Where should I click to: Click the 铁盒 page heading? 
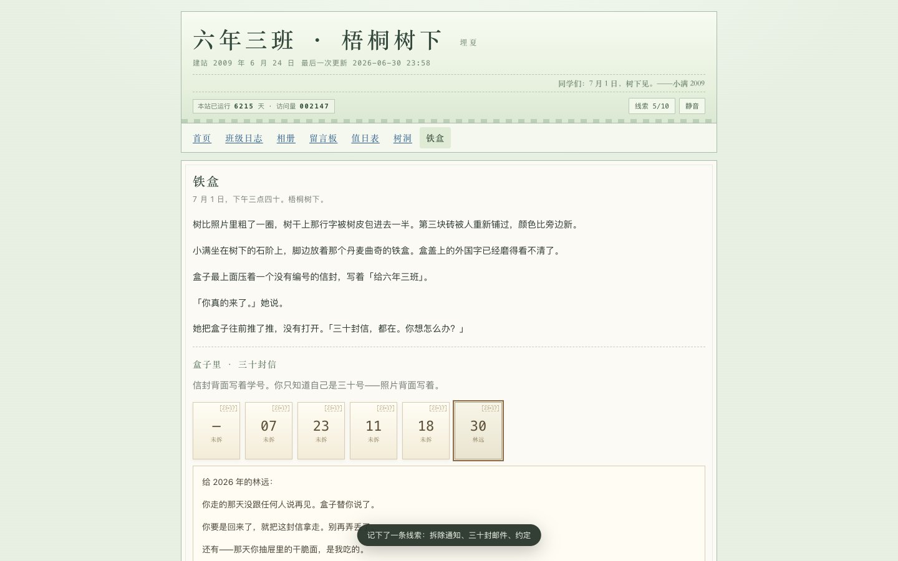pos(206,181)
